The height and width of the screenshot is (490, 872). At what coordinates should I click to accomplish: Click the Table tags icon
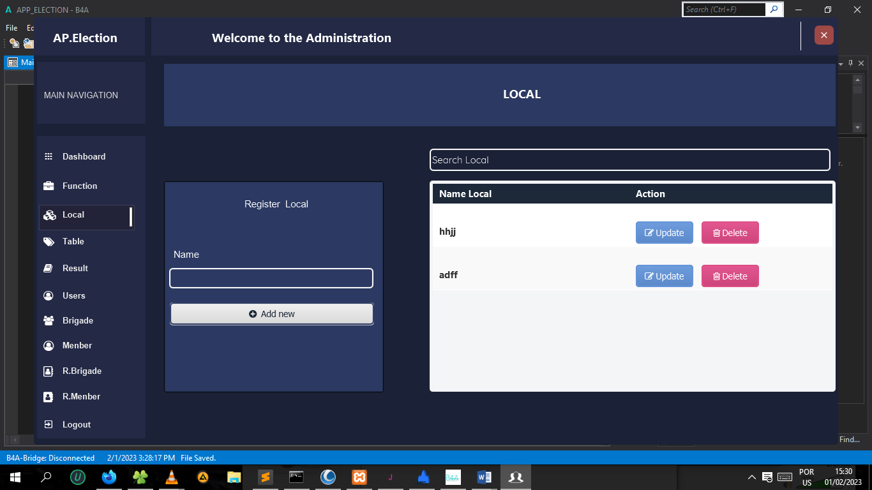[x=49, y=242]
